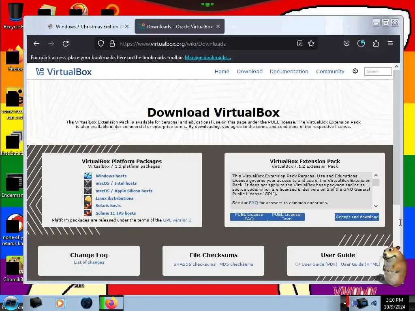
Task: Click the macOS Apple Silicon hosts icon
Action: click(88, 191)
